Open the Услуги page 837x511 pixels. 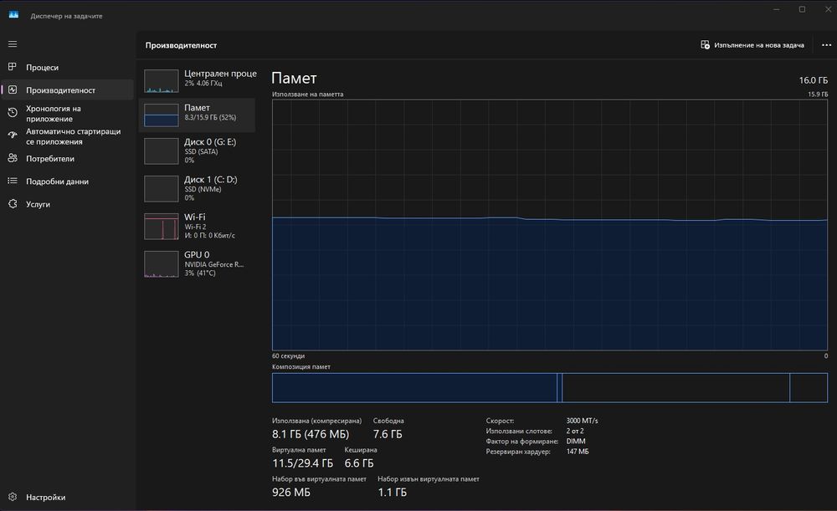[67, 204]
